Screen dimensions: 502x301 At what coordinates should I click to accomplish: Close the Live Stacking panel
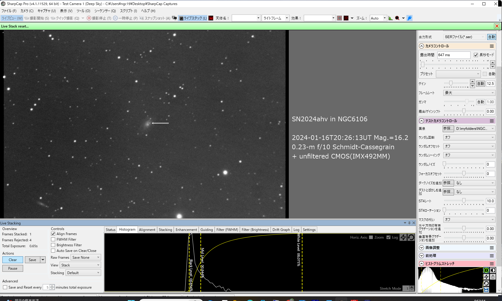point(414,223)
